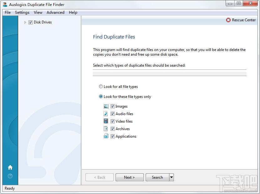This screenshot has width=260, height=194.
Task: Click the Video files film strip icon
Action: pos(106,121)
